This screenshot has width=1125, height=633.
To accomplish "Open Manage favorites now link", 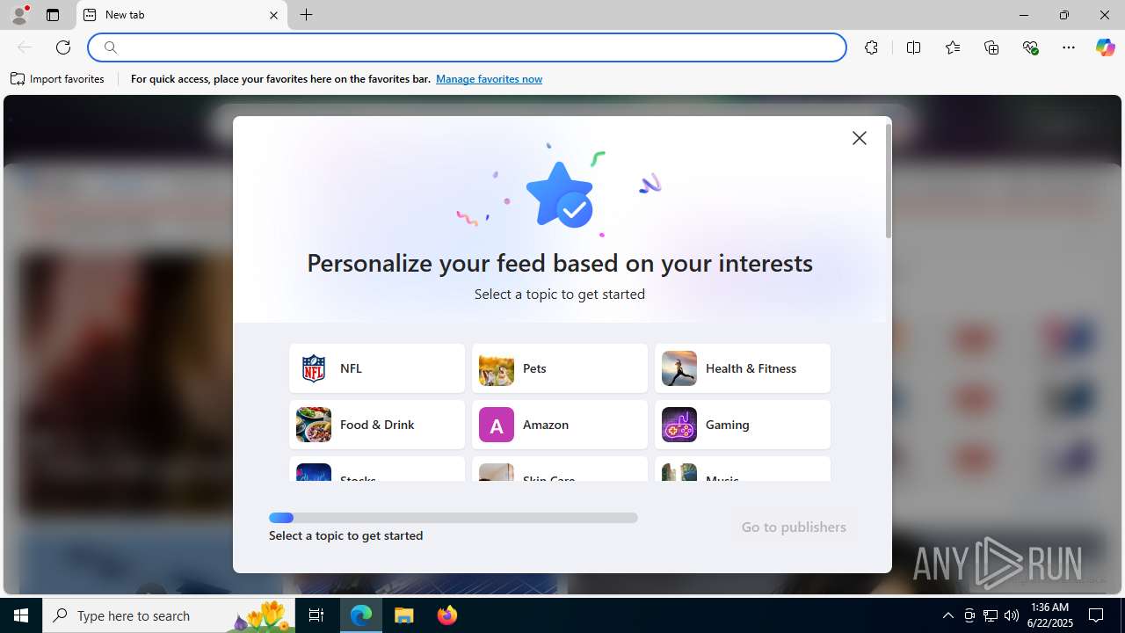I will [489, 79].
